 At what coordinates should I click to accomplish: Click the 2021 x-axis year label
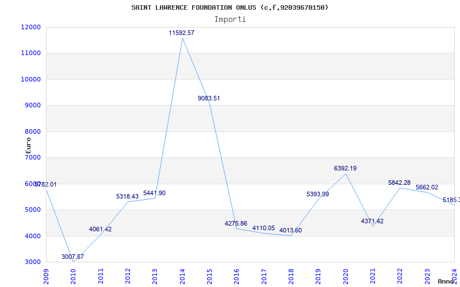click(x=373, y=277)
